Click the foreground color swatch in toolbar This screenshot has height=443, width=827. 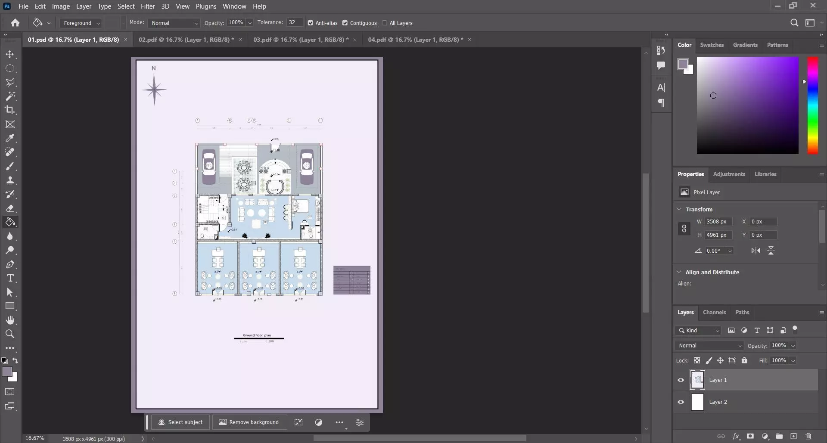coord(7,372)
